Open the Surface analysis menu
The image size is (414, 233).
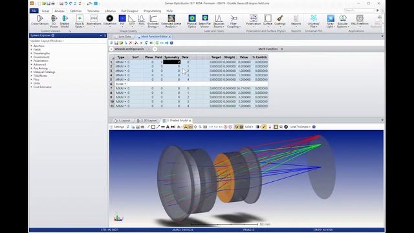pos(268,21)
